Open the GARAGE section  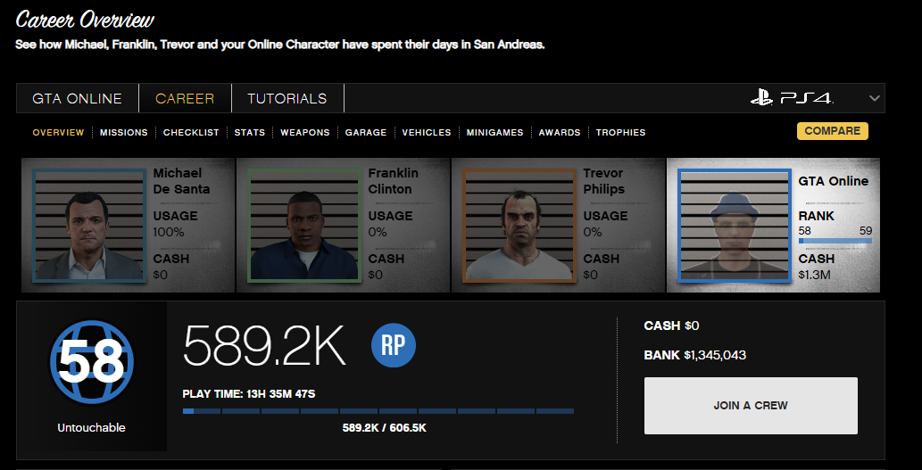[366, 133]
